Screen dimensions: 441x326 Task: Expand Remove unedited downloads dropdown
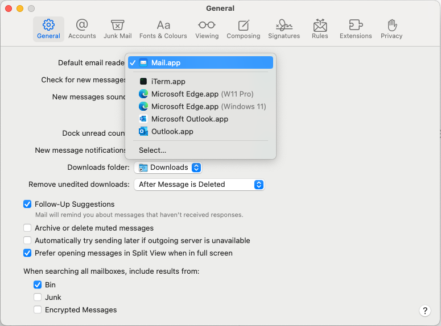point(199,185)
